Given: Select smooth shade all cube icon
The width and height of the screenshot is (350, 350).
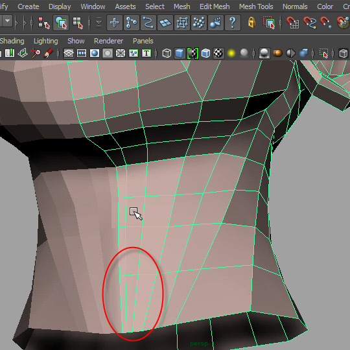Looking at the screenshot, I should (180, 53).
